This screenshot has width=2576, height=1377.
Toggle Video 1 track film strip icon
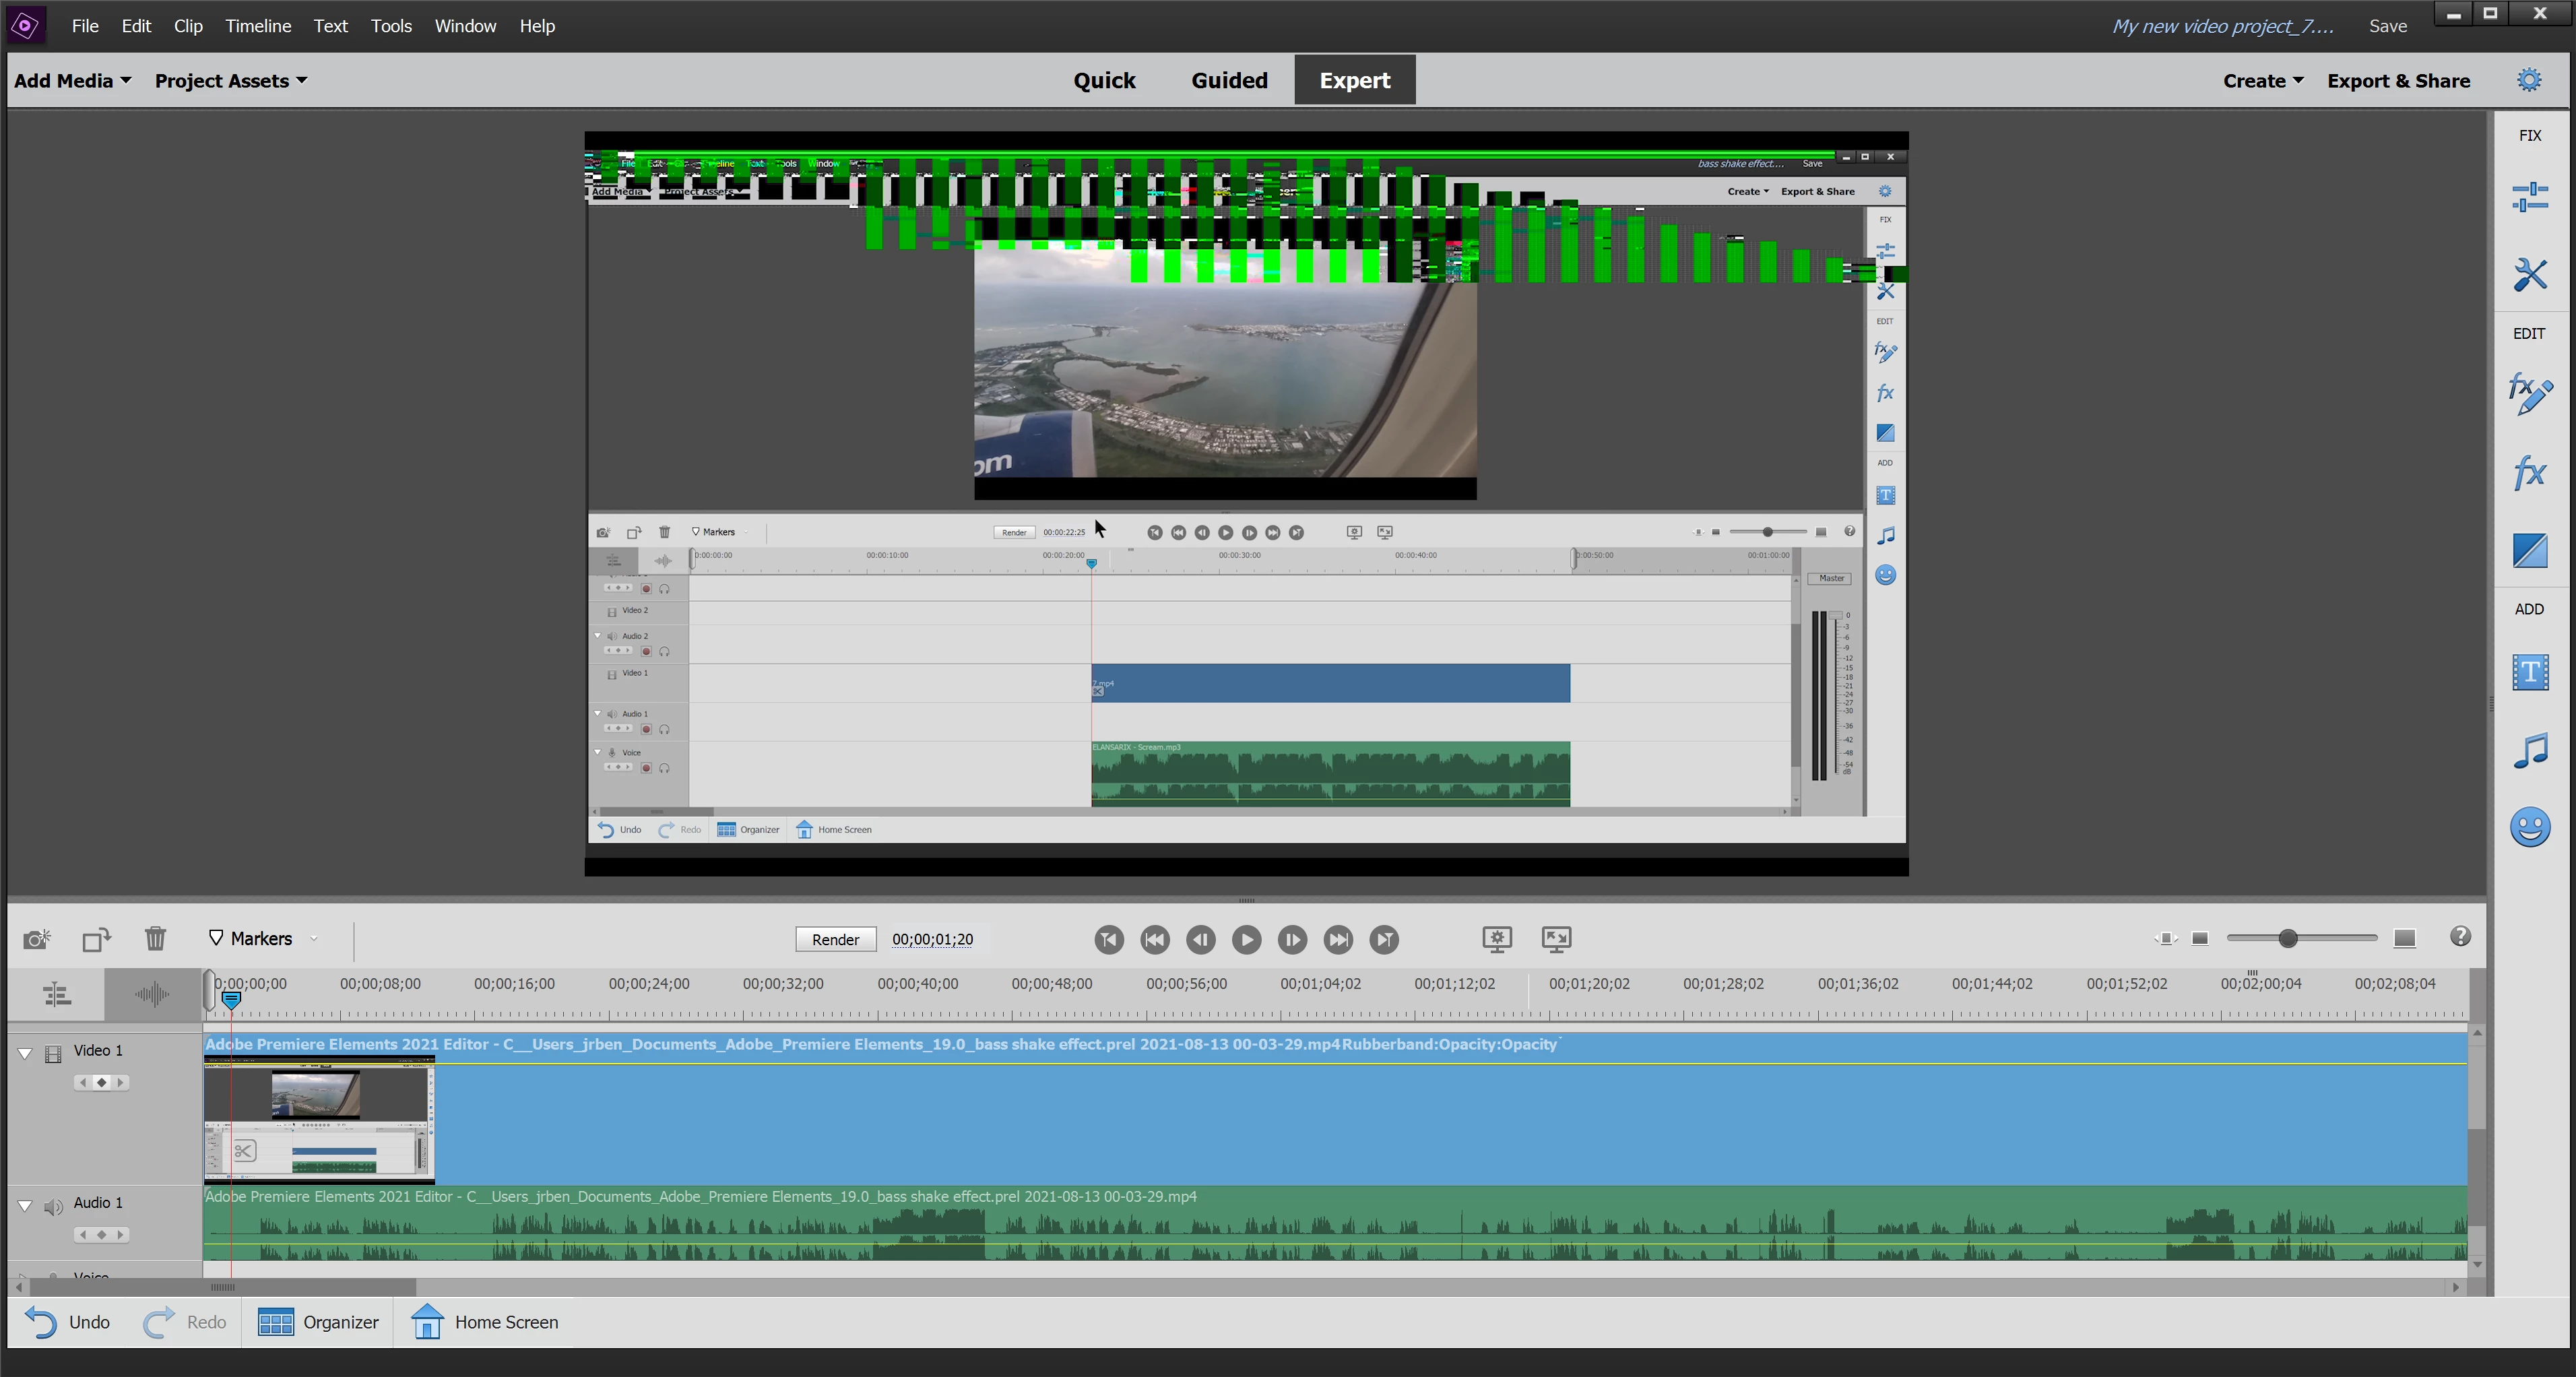(54, 1053)
